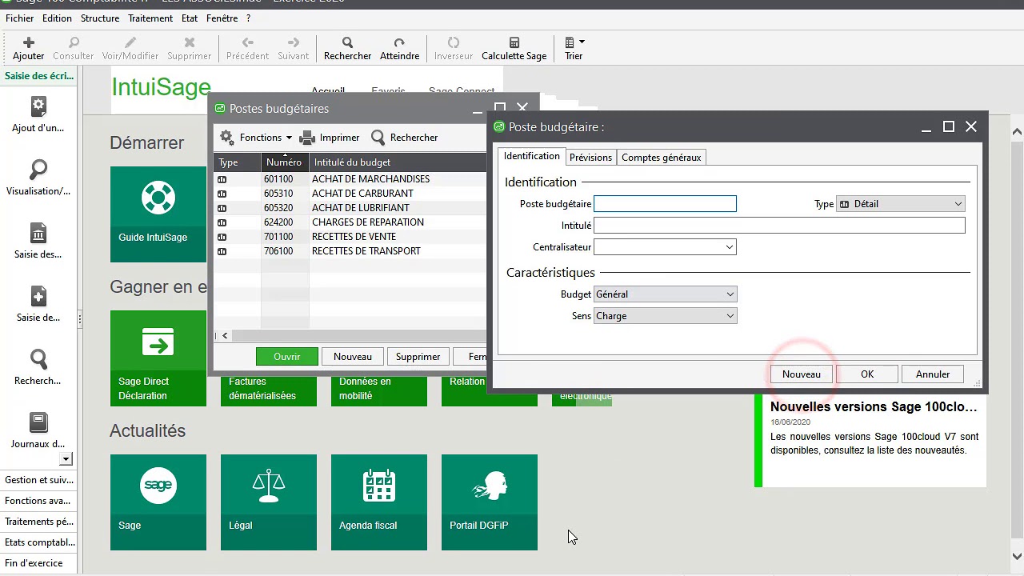
Task: Open Saisie de... plus-document sidebar shortcut
Action: tap(38, 303)
